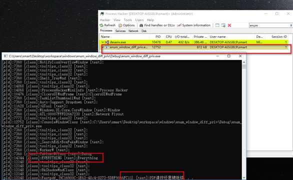The width and height of the screenshot is (293, 180).
Task: Sort by the I/O total column header
Action: (x=182, y=37)
